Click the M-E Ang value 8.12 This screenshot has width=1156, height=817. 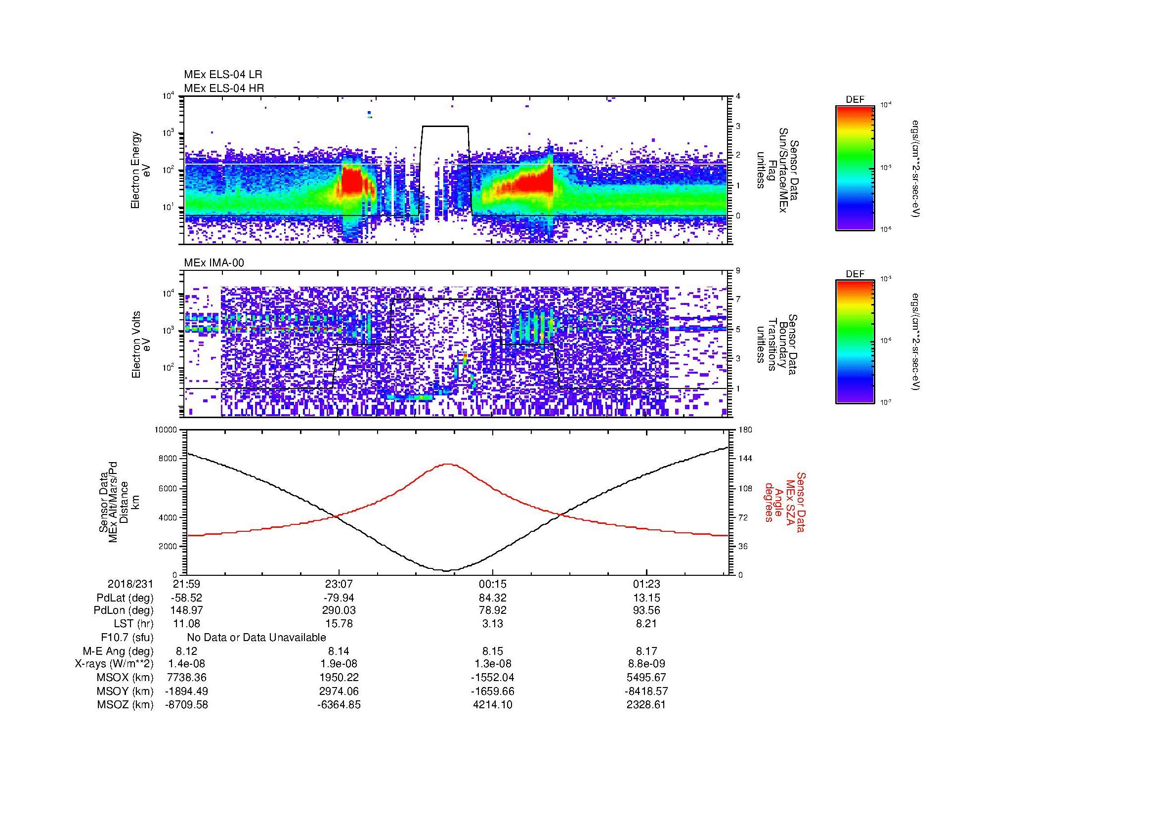point(186,651)
